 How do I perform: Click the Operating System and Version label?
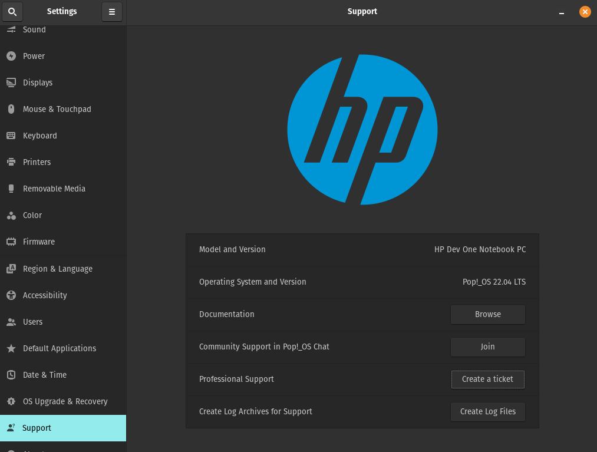[252, 282]
